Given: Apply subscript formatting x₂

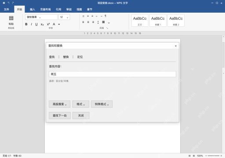Looking at the screenshot, I should pos(42,25).
